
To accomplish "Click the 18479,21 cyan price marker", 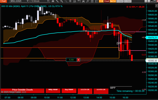I will [x=152, y=38].
